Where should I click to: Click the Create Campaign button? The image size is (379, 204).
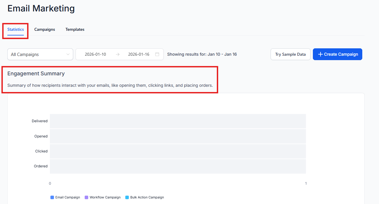click(x=337, y=54)
